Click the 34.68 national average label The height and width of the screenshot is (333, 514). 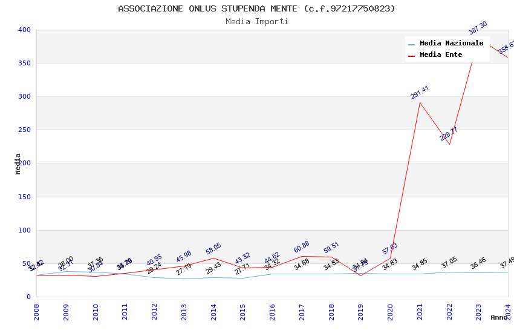pos(302,265)
